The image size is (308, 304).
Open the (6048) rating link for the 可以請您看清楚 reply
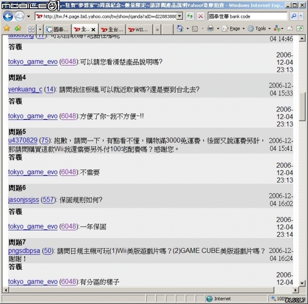click(68, 62)
